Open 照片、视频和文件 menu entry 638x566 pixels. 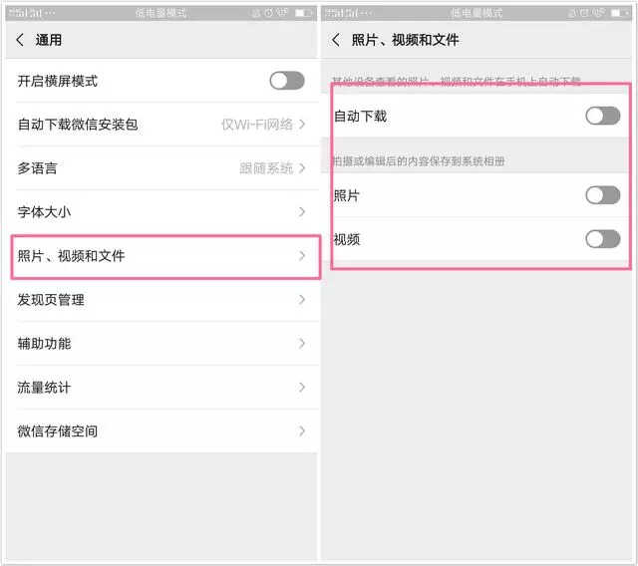[165, 256]
